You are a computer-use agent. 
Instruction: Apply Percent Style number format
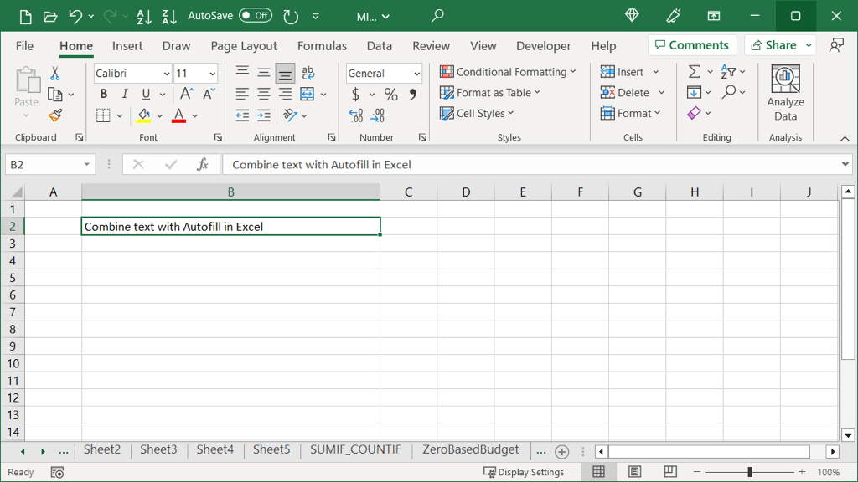click(390, 95)
